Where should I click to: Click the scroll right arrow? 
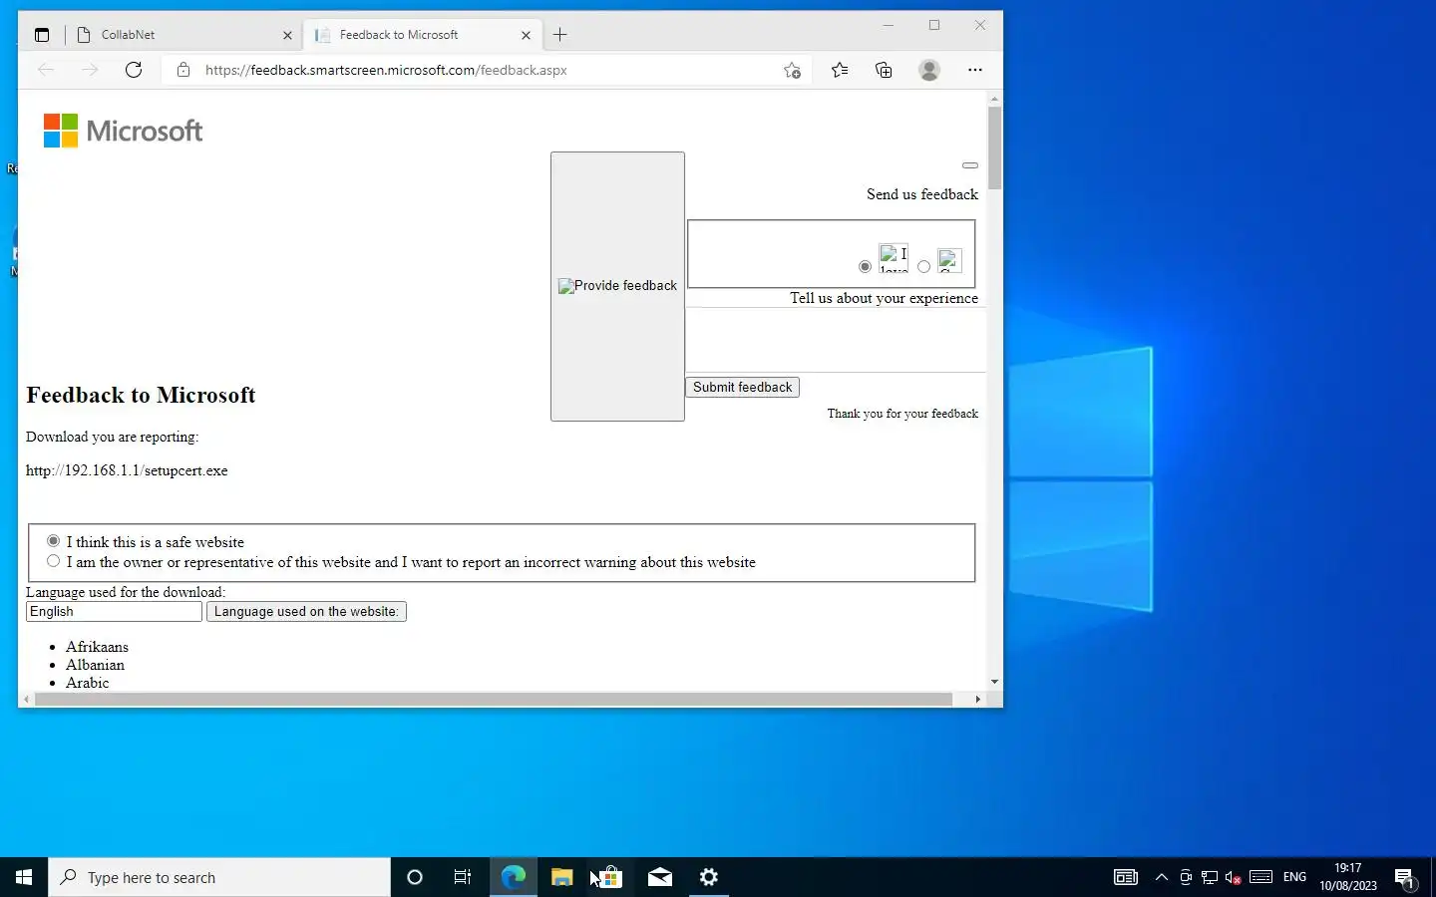click(x=977, y=700)
